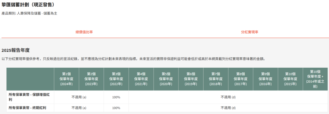Click 不適用 (a) in the 保額增值紅利 row
This screenshot has height=114, width=329.
79,97
